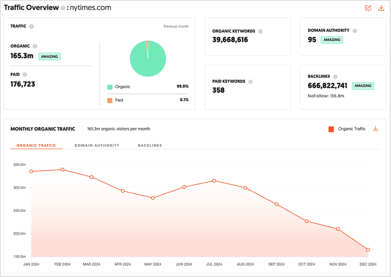Click the 350.0m y-axis label
Screen dimensions: 391x277
pyautogui.click(x=20, y=165)
